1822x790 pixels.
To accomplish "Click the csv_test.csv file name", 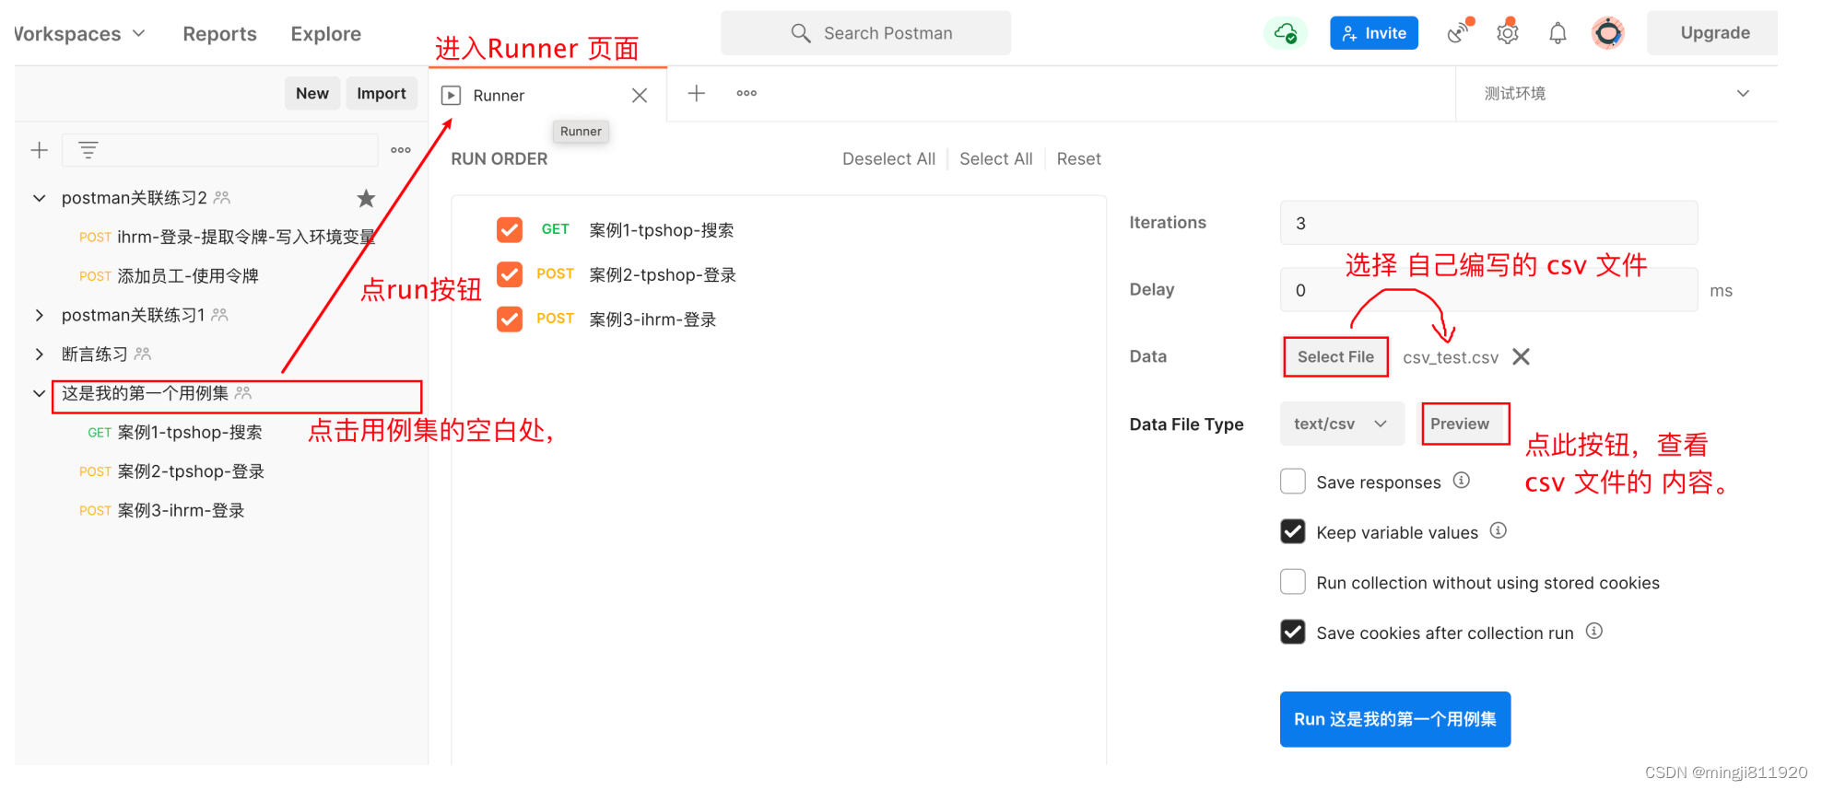I will pos(1451,357).
